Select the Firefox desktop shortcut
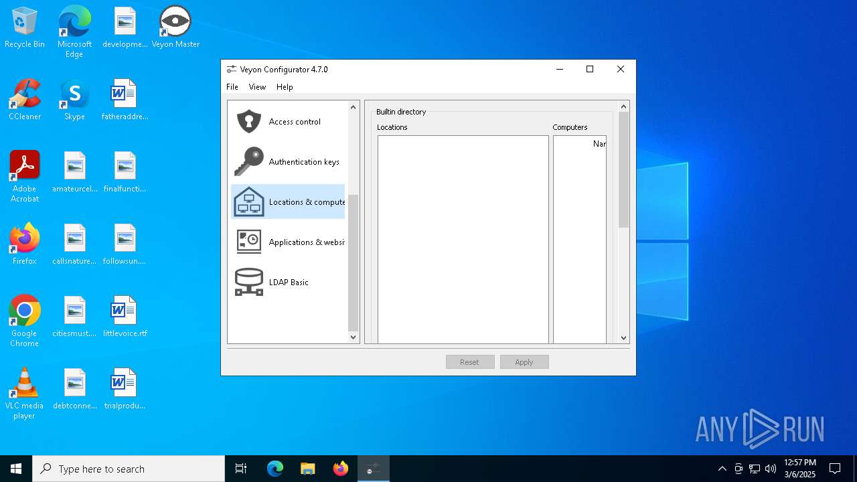Image resolution: width=857 pixels, height=482 pixels. 25,244
